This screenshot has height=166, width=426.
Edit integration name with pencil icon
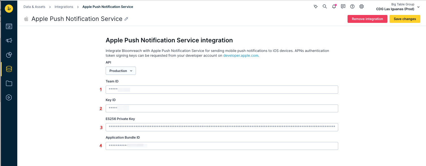[x=126, y=19]
